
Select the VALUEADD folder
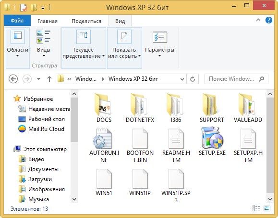click(248, 108)
